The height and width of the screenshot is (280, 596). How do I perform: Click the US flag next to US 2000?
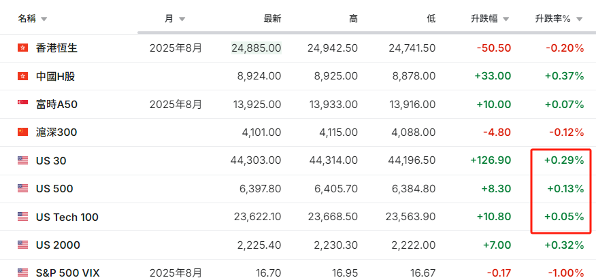coord(23,245)
